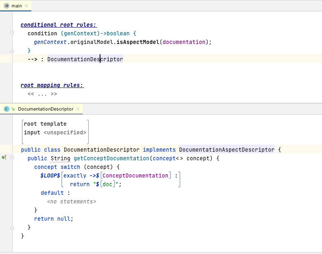The width and height of the screenshot is (322, 254).
Task: Click the method's closing fold marker
Action: click(x=12, y=227)
